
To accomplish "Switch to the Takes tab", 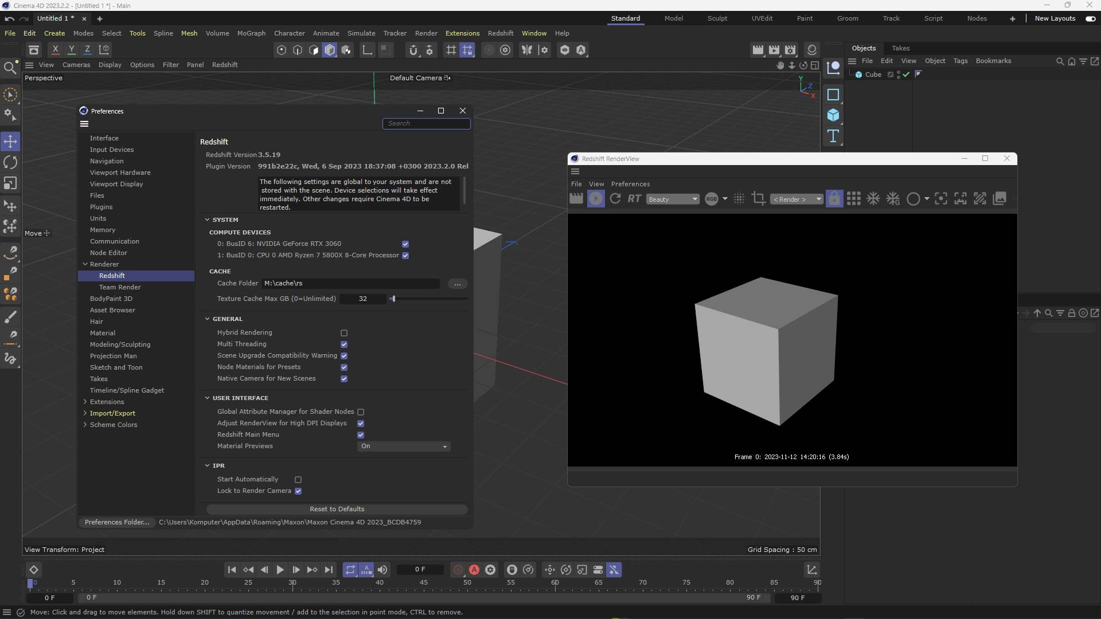I will pyautogui.click(x=900, y=48).
